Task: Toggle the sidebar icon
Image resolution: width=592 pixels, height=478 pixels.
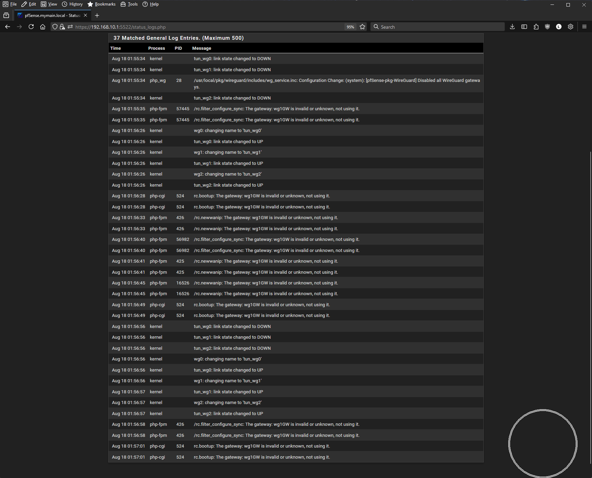Action: 524,27
